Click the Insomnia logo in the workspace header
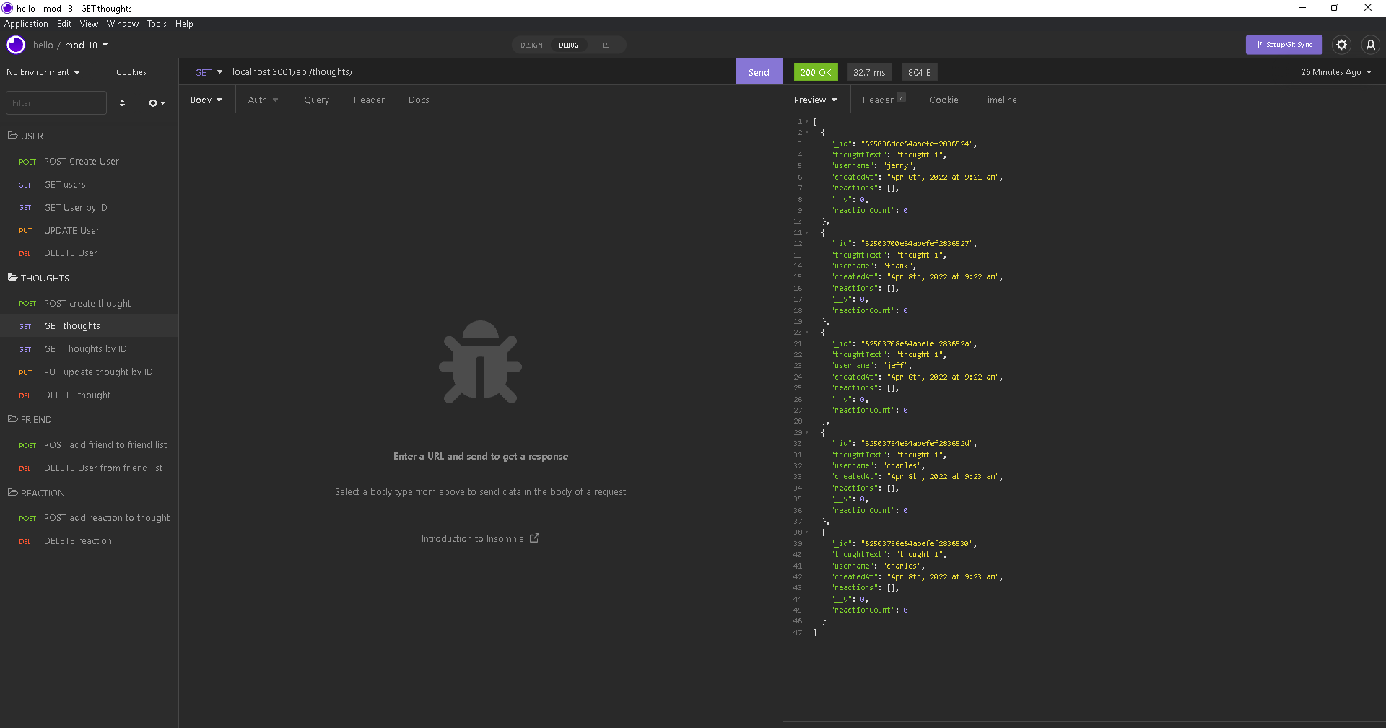Screen dimensions: 1386x728 tap(15, 45)
